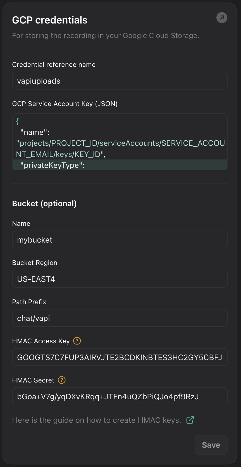
Task: Place cursor at the opening curly brace in JSON
Action: pos(17,121)
